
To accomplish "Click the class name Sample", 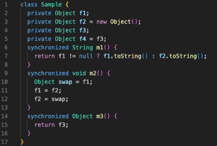I will 51,5.
